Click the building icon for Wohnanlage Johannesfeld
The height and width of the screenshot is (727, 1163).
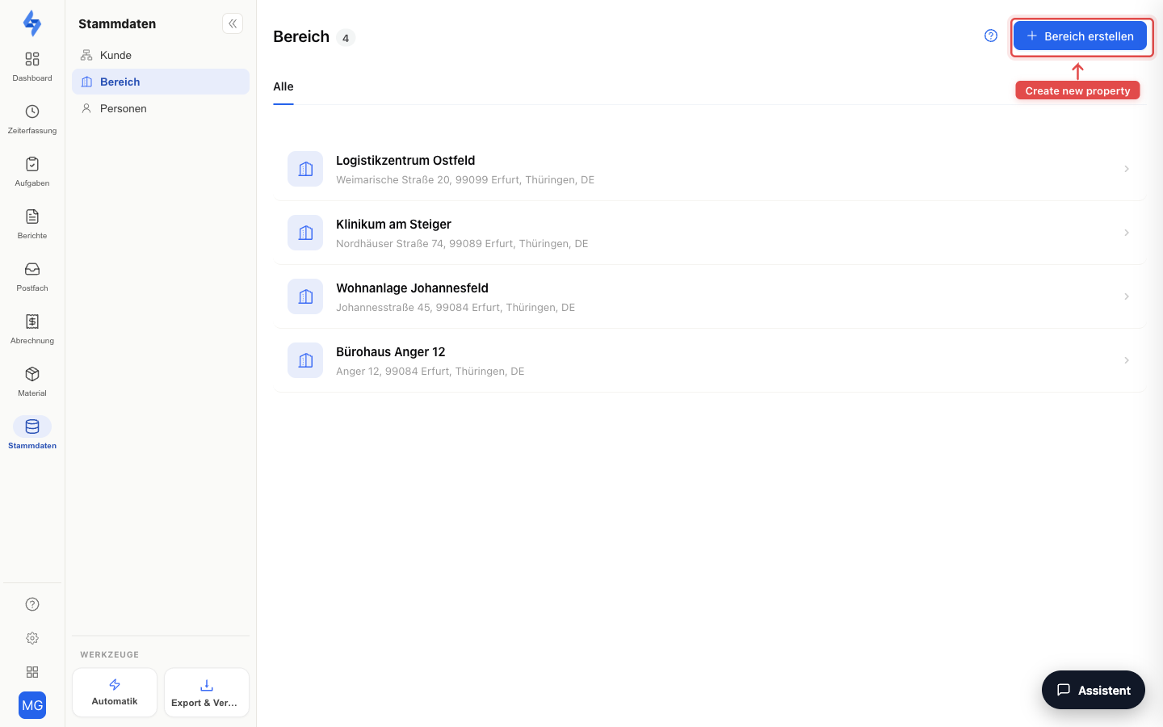click(x=305, y=296)
